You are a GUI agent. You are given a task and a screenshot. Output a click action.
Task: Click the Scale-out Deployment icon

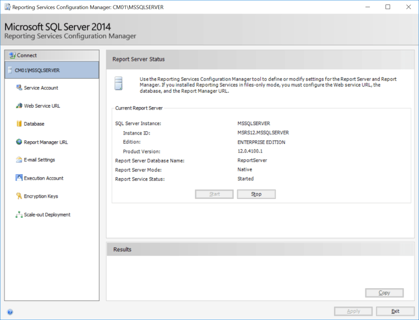[19, 214]
